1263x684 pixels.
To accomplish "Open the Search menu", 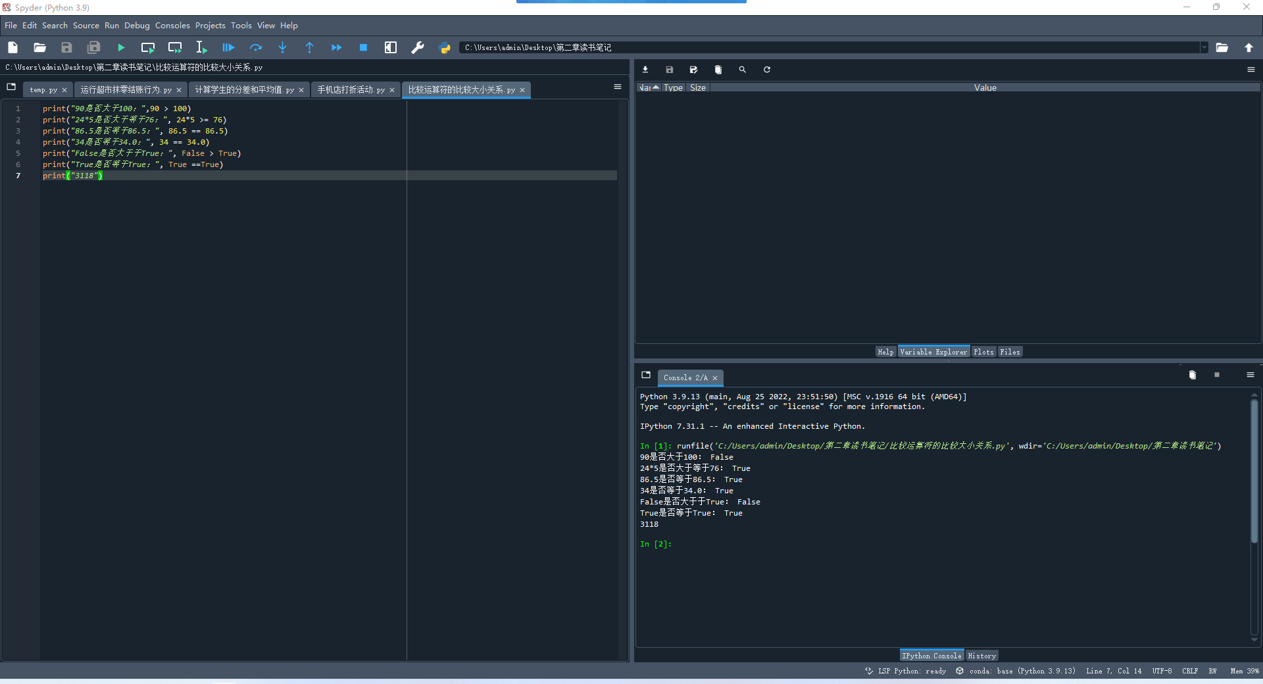I will point(55,26).
